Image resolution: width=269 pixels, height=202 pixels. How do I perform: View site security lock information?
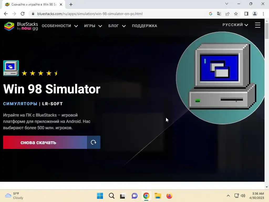33,14
